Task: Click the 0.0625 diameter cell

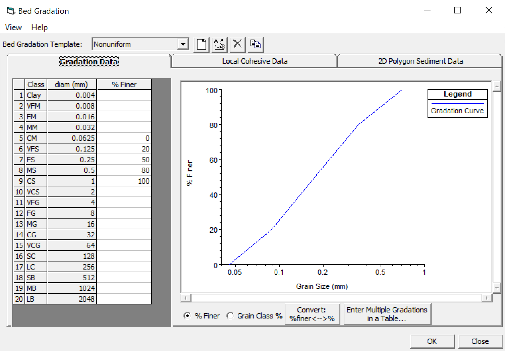Action: pos(72,138)
